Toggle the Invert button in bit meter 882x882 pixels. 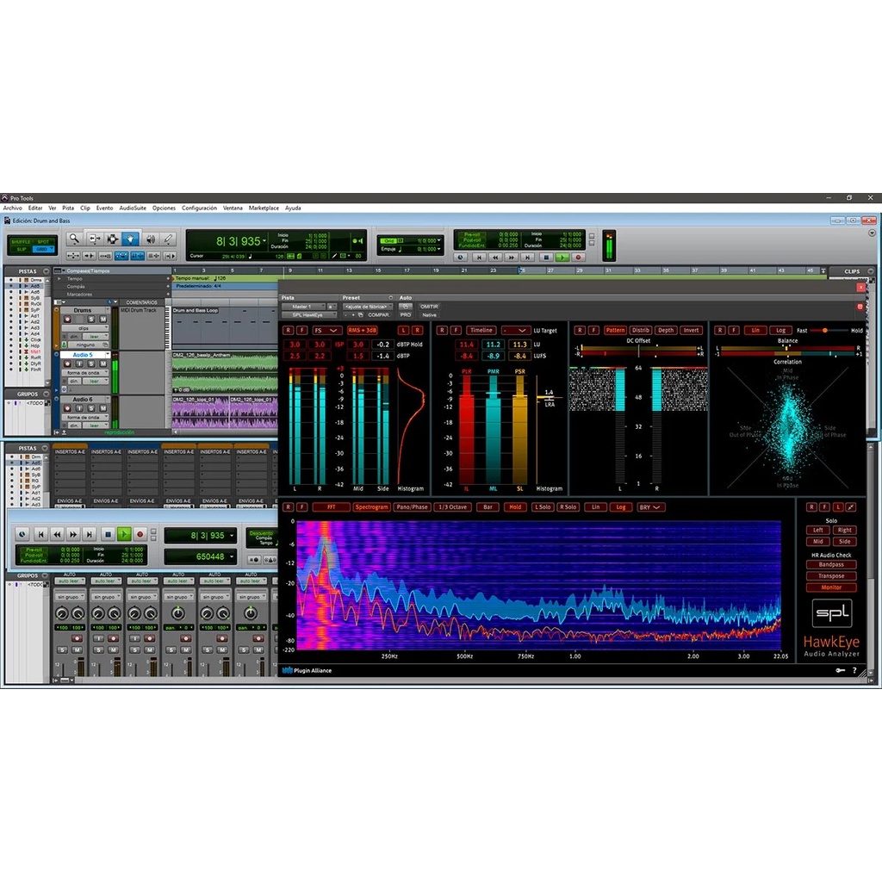pyautogui.click(x=691, y=330)
